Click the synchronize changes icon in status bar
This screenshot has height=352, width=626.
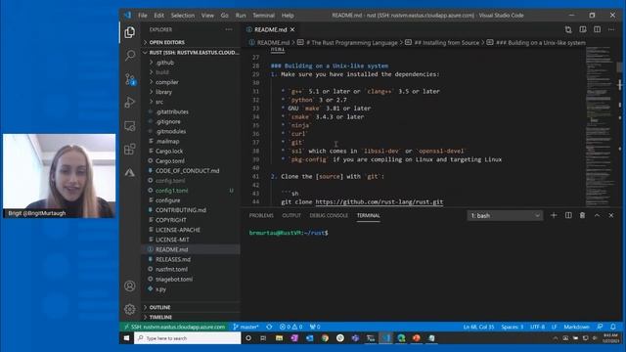tap(269, 327)
